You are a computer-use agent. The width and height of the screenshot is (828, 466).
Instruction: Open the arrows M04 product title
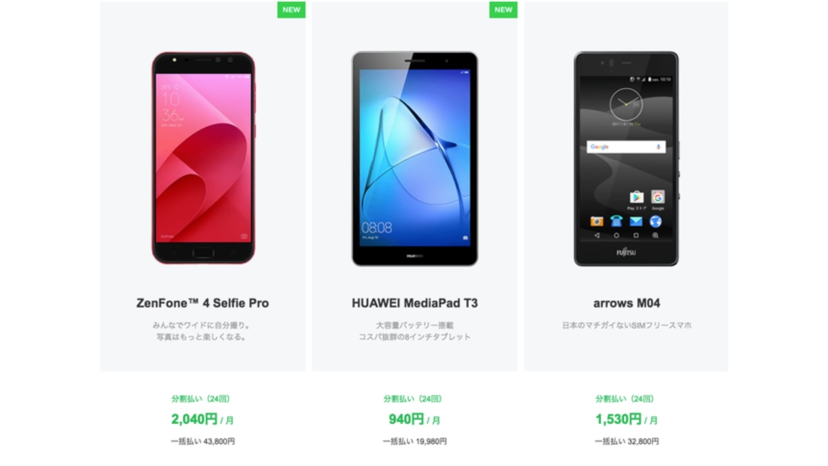coord(627,303)
